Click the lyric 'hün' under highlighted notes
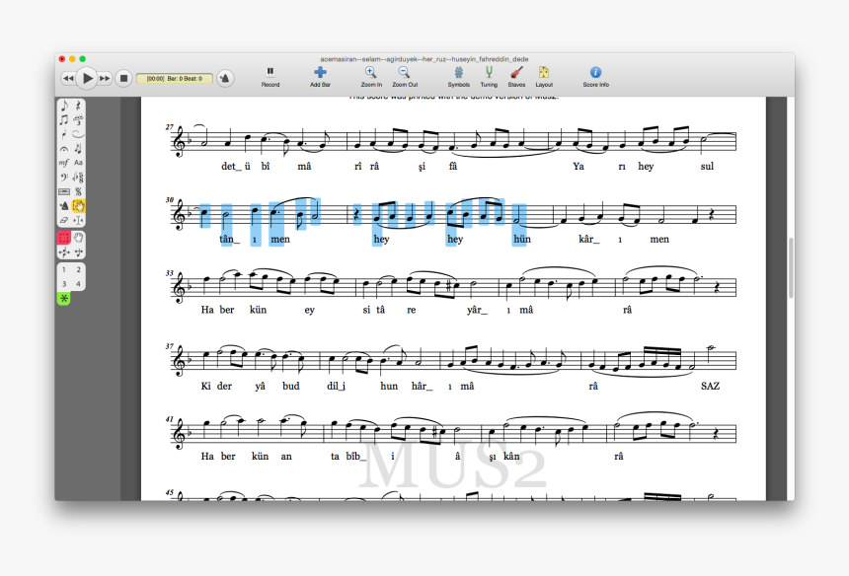Image resolution: width=849 pixels, height=576 pixels. click(x=522, y=239)
